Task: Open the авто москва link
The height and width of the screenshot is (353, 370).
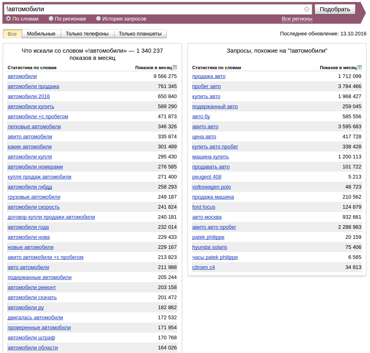Action: tap(207, 217)
